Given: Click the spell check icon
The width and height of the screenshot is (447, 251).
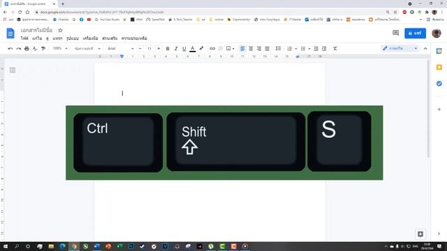Looking at the screenshot, I should (35, 49).
